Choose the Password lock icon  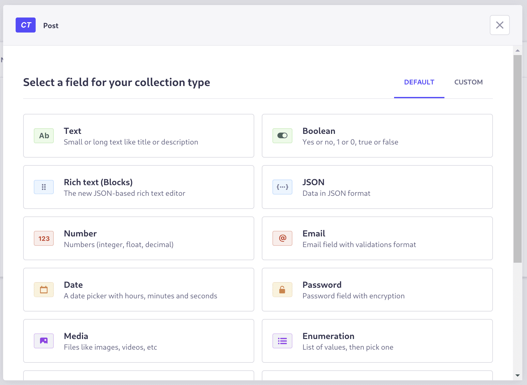tap(282, 290)
